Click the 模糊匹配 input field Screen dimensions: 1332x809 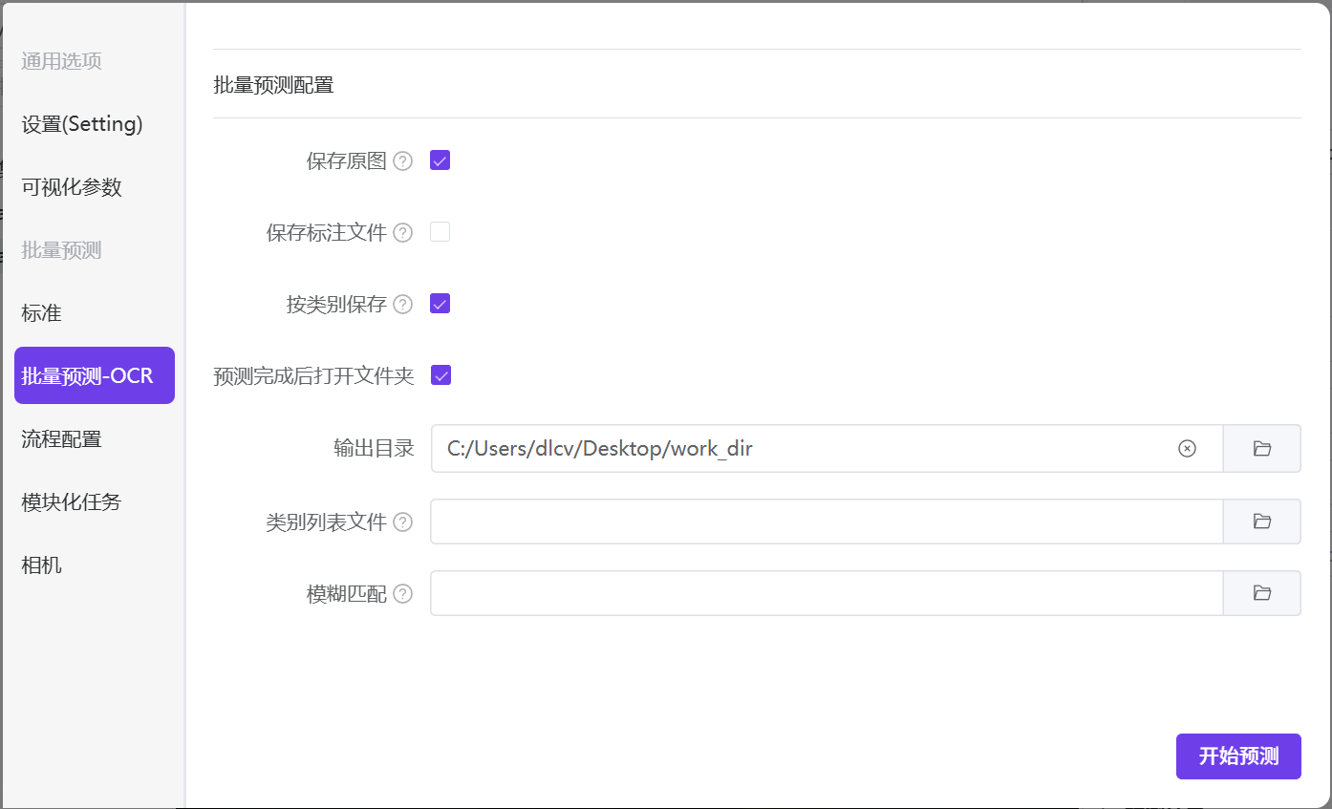click(x=827, y=593)
